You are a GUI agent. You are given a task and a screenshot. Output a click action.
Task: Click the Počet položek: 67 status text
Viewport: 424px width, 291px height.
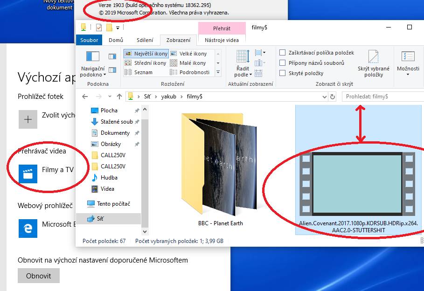(x=104, y=241)
